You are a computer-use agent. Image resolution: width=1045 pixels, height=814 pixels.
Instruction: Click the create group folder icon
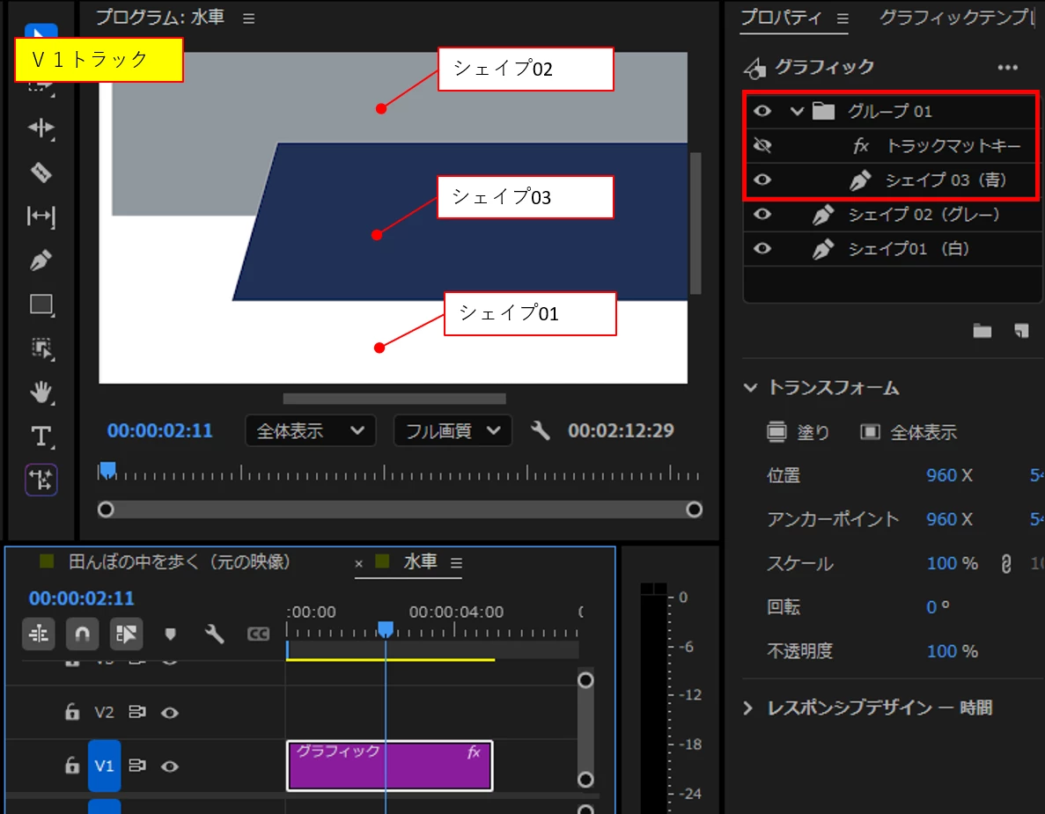982,331
